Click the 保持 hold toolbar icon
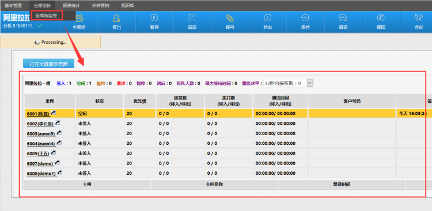 (x=305, y=18)
